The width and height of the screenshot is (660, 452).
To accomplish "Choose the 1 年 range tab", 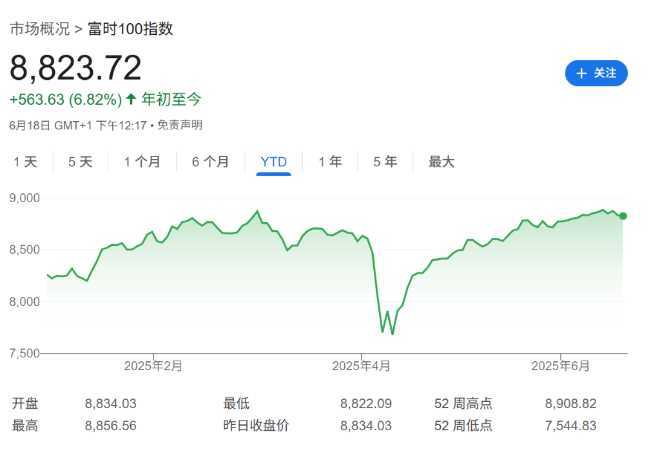I will [x=331, y=162].
